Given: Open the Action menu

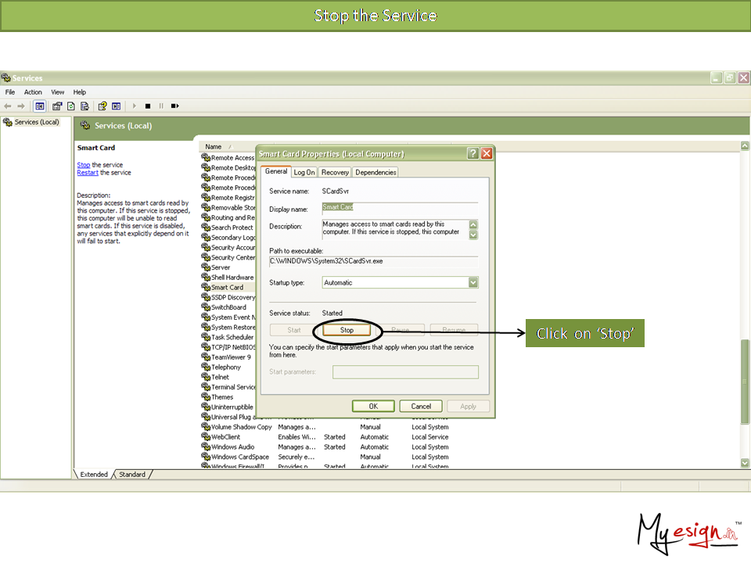Looking at the screenshot, I should click(33, 92).
